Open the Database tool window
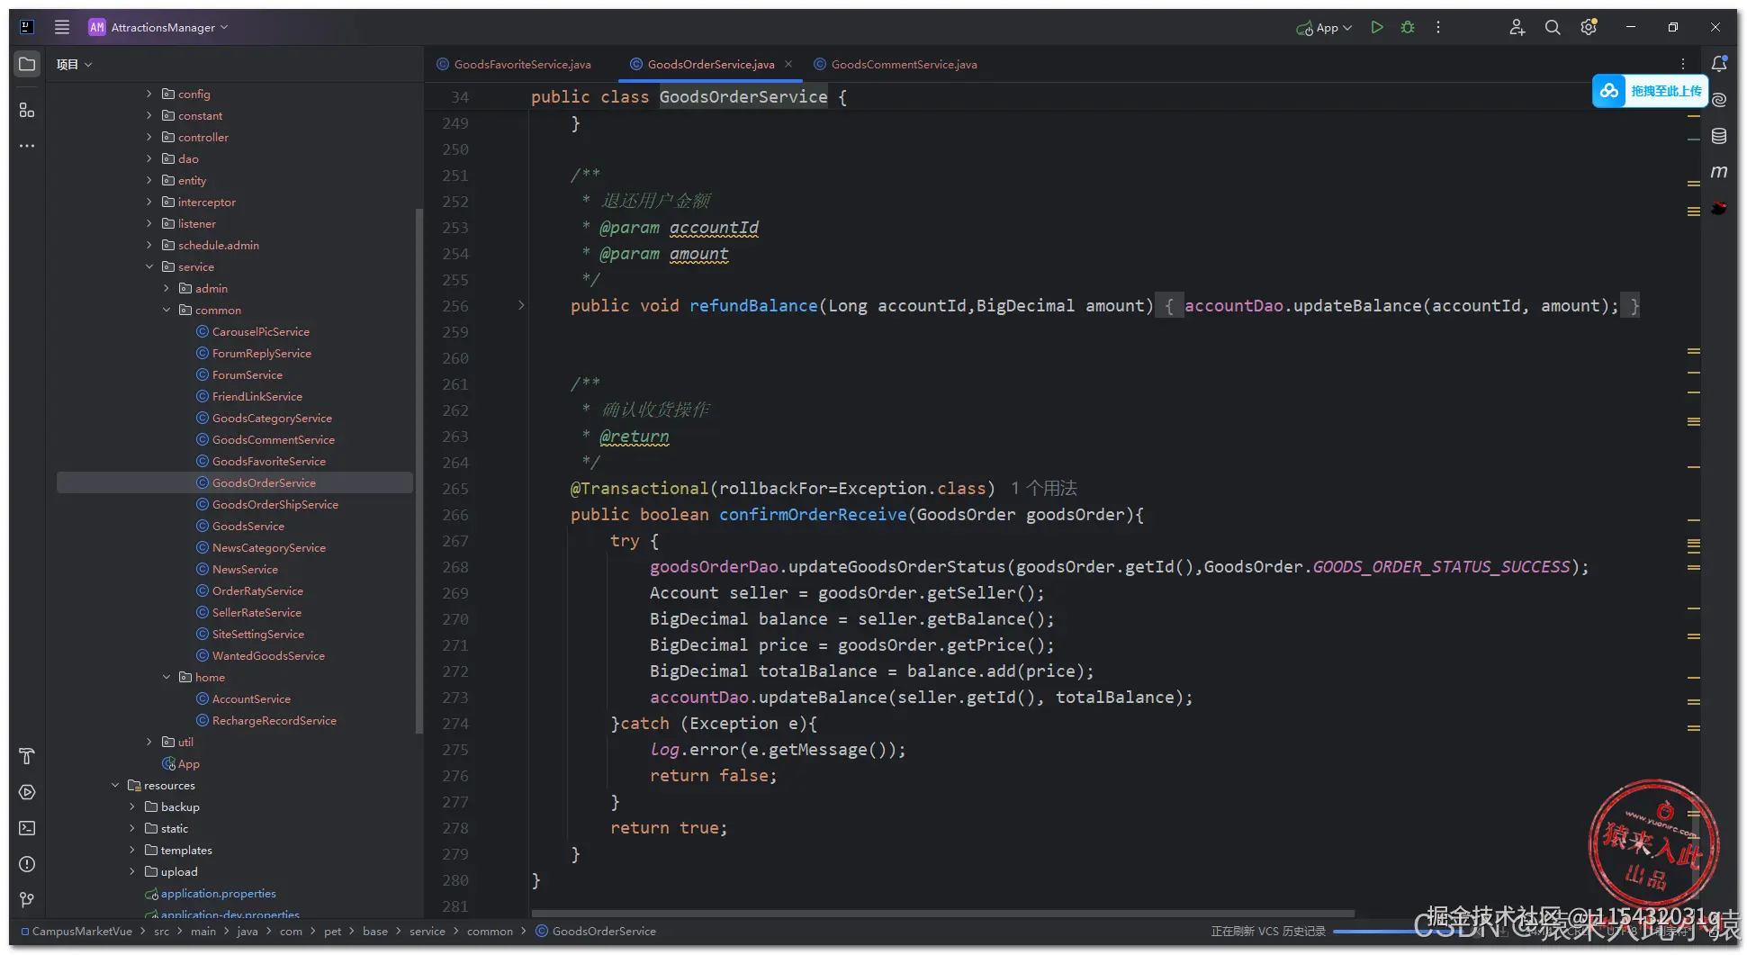 point(1719,136)
